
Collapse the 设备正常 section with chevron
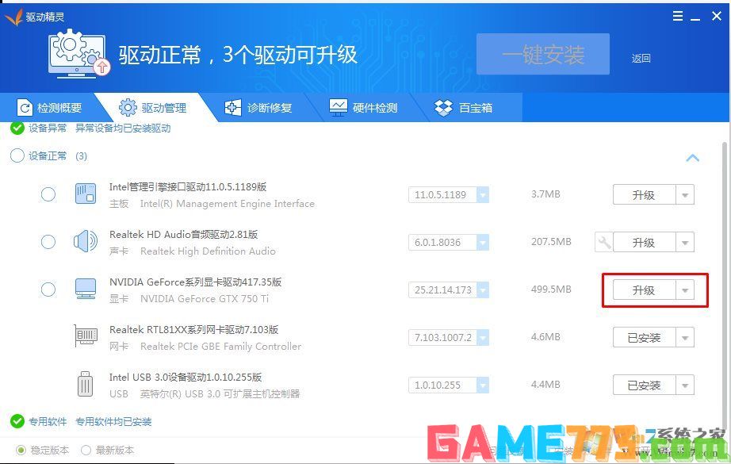click(693, 158)
